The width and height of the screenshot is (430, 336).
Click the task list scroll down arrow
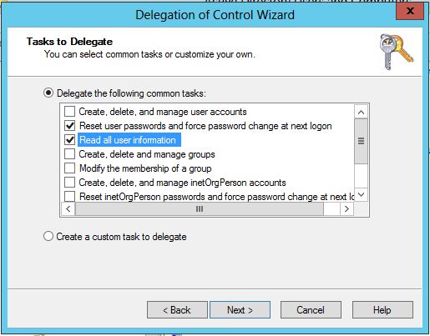point(361,194)
